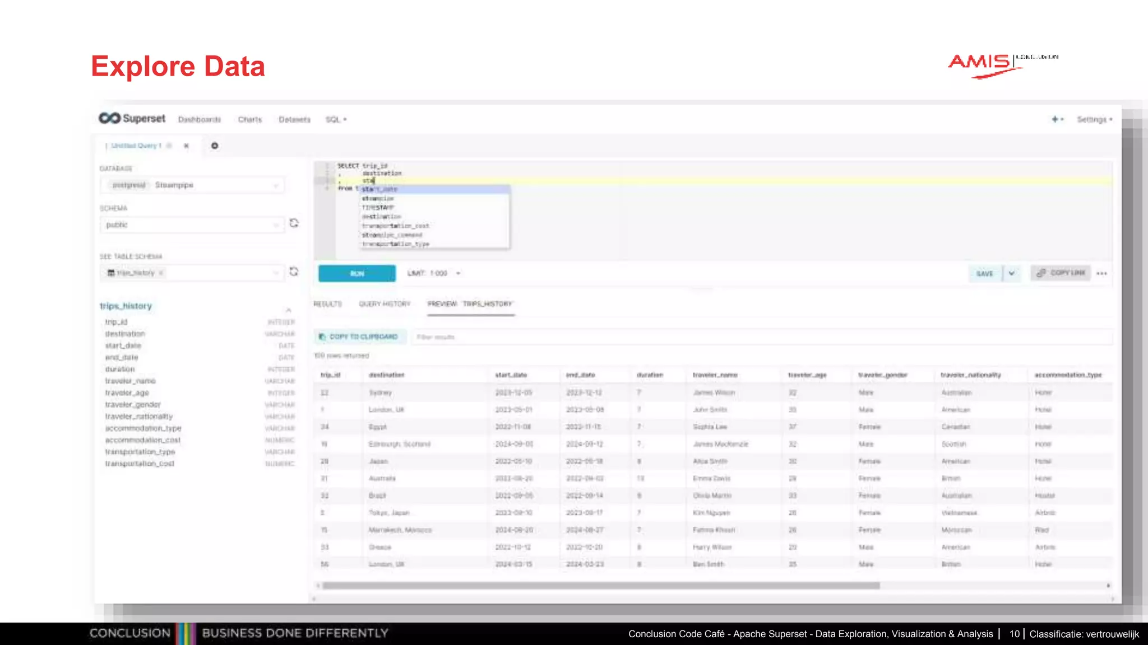Viewport: 1148px width, 645px height.
Task: Sort by the traveler_age column header
Action: (x=807, y=375)
